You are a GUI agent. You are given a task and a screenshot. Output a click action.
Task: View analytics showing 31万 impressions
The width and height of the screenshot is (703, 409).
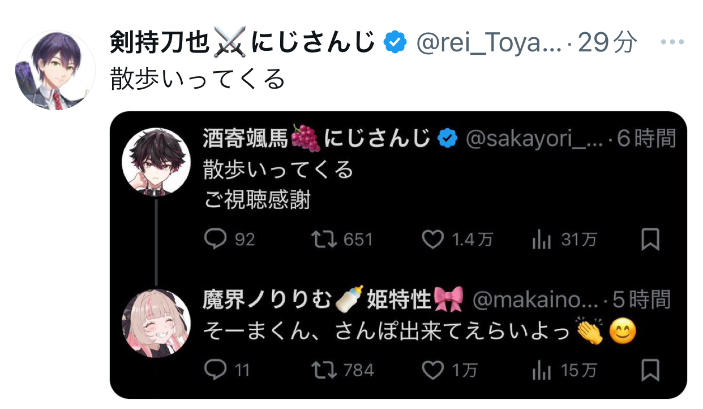542,240
